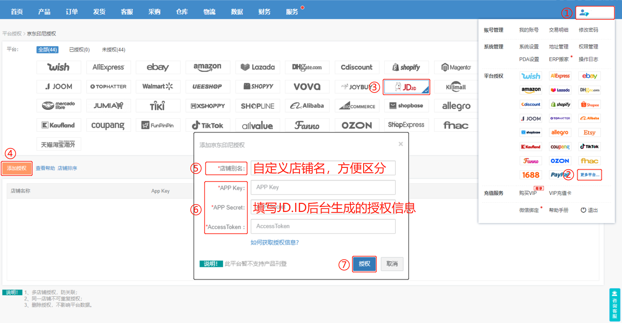
Task: Open the 服务 menu
Action: tap(292, 12)
